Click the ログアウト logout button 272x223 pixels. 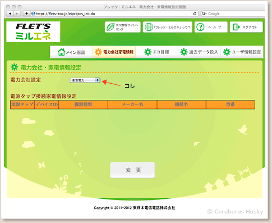[246, 27]
